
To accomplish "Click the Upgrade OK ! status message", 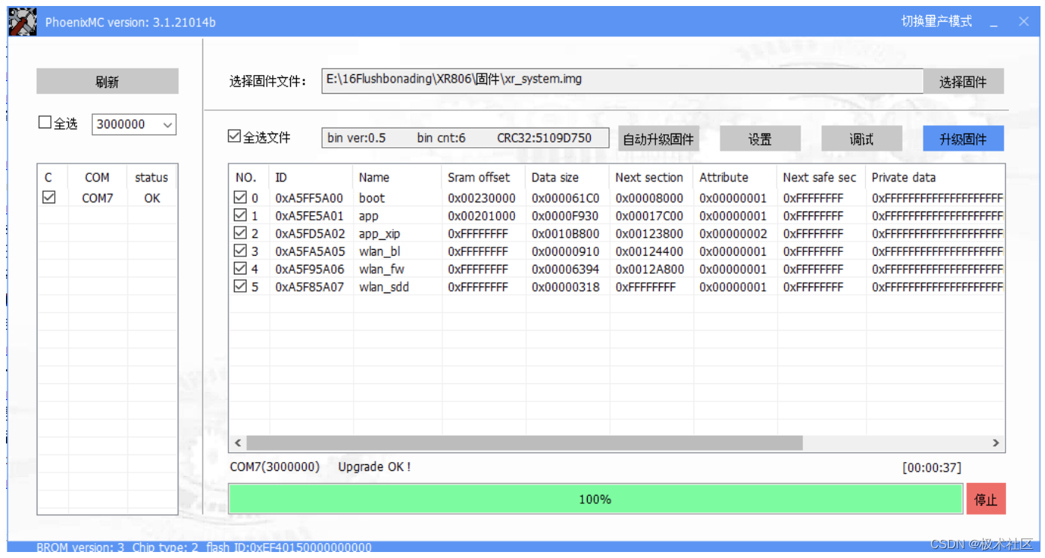I will pos(374,466).
